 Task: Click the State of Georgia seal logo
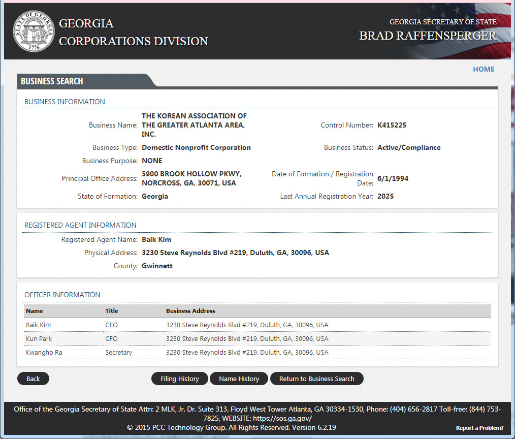pyautogui.click(x=33, y=32)
